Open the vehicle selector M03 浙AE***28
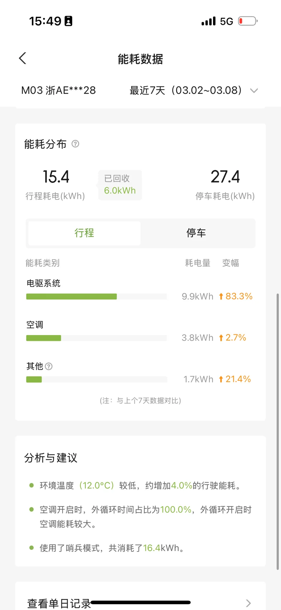This screenshot has width=281, height=610. [59, 90]
